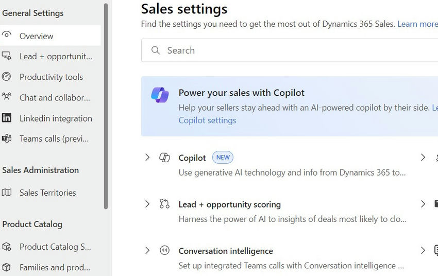Select Productivity tools in the sidebar
Screen dimensions: 438x276
pos(50,77)
